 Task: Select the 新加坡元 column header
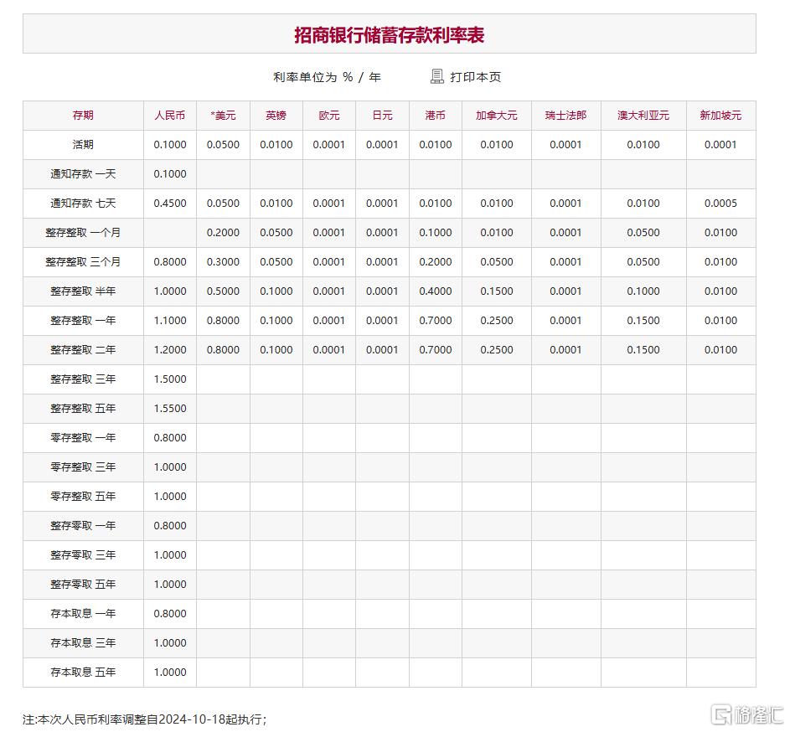720,116
